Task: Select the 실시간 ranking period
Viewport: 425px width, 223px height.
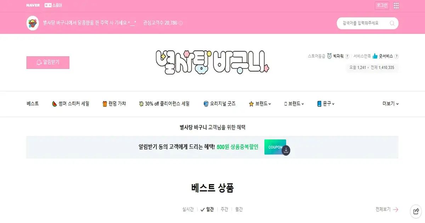Action: click(188, 209)
